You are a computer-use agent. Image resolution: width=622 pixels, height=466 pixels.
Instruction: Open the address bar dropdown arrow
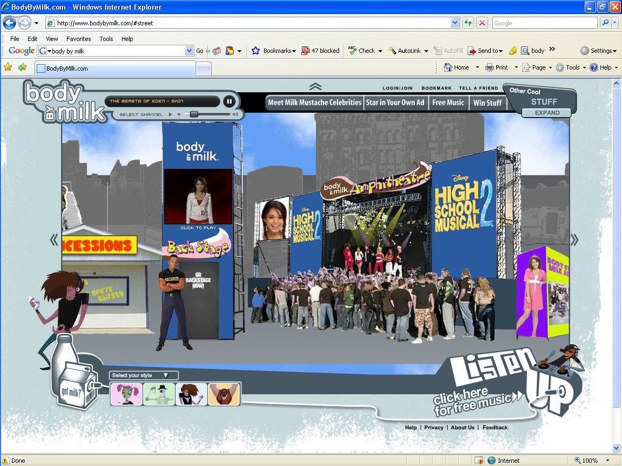[x=455, y=23]
